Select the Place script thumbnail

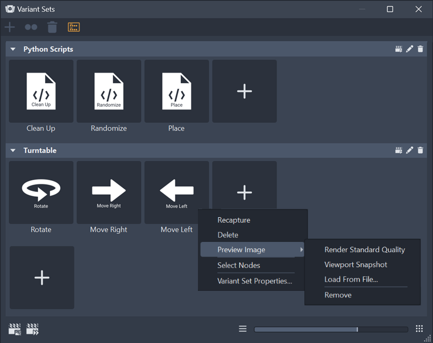click(177, 91)
